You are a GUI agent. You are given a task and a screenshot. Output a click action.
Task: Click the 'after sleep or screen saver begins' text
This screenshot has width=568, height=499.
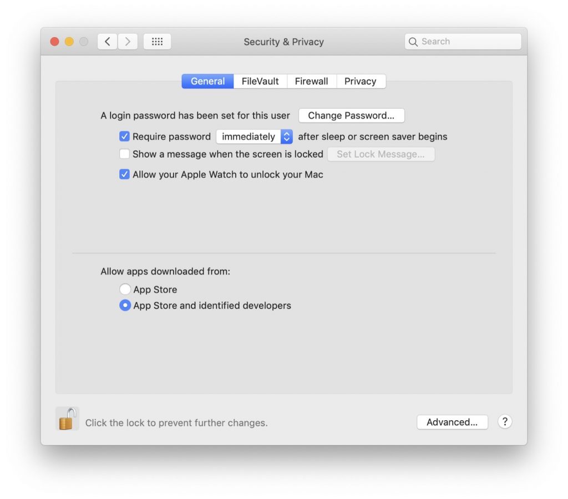(x=372, y=137)
